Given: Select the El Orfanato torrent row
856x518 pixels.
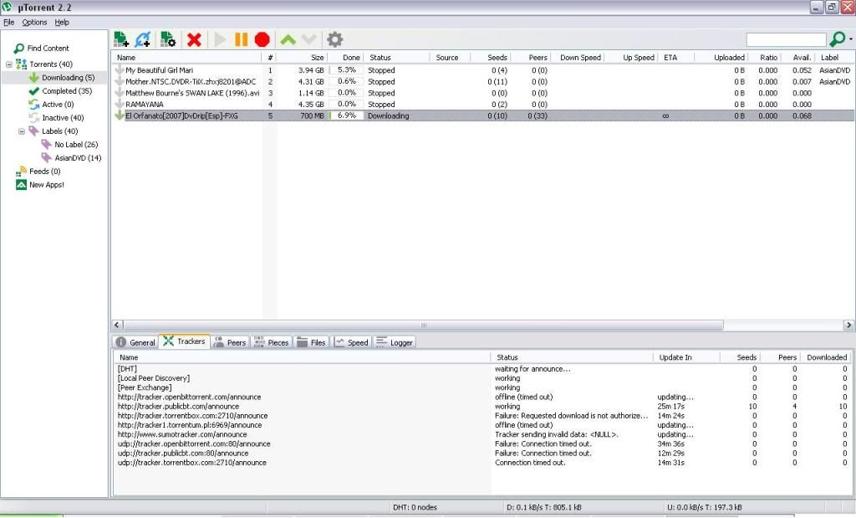Looking at the screenshot, I should coord(482,115).
